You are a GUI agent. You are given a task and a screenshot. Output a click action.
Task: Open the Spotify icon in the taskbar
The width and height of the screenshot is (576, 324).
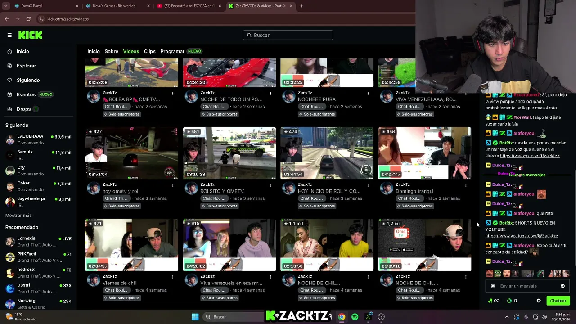(x=355, y=317)
